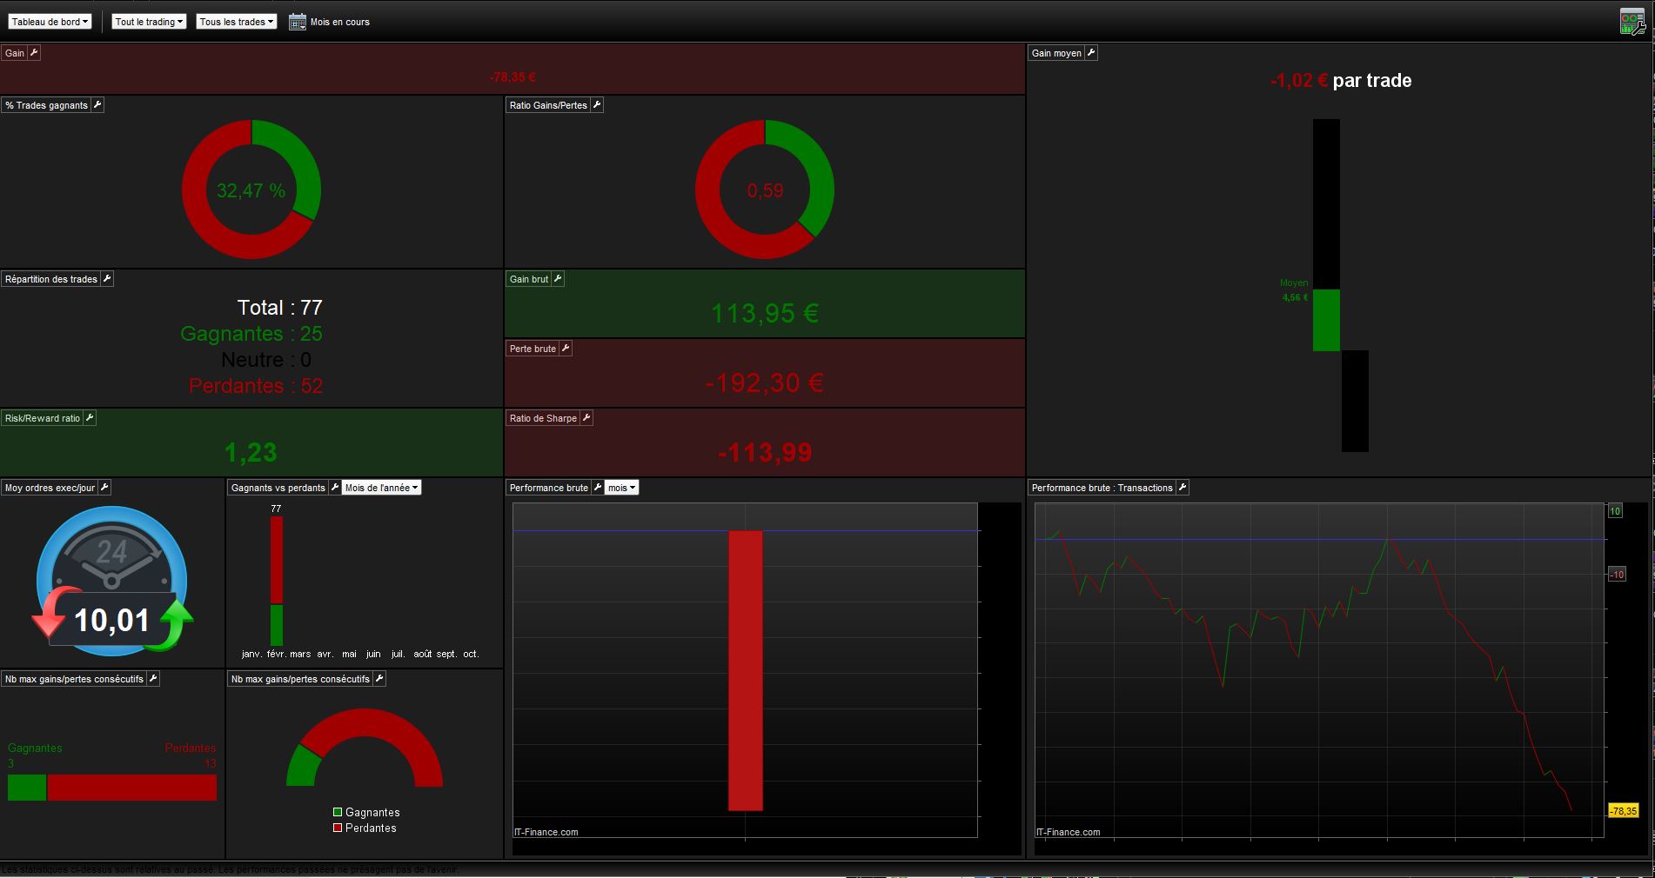The height and width of the screenshot is (878, 1655).
Task: Open Ratio de Sharpe wrench settings
Action: point(586,418)
